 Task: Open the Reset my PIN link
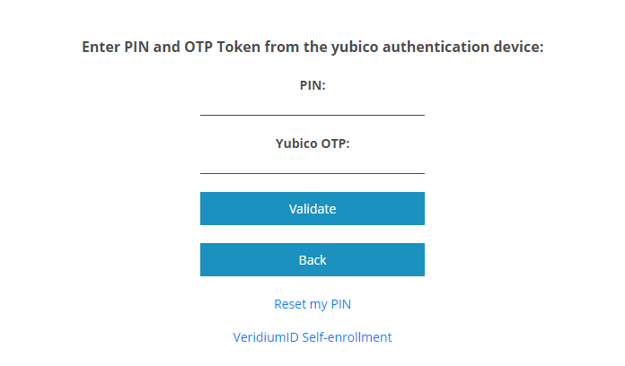(x=312, y=304)
